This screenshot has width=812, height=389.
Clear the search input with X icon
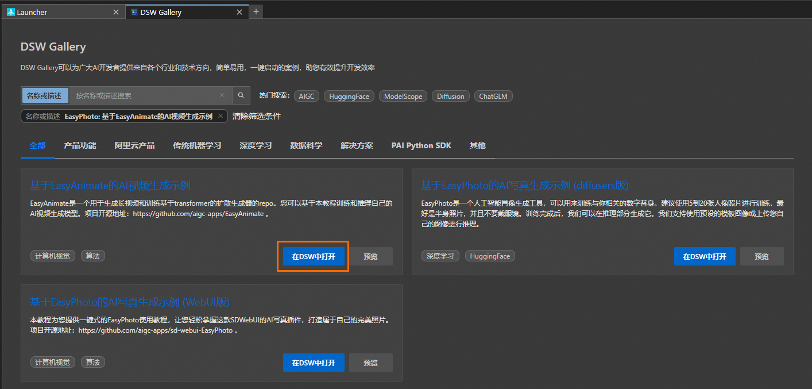[x=222, y=95]
